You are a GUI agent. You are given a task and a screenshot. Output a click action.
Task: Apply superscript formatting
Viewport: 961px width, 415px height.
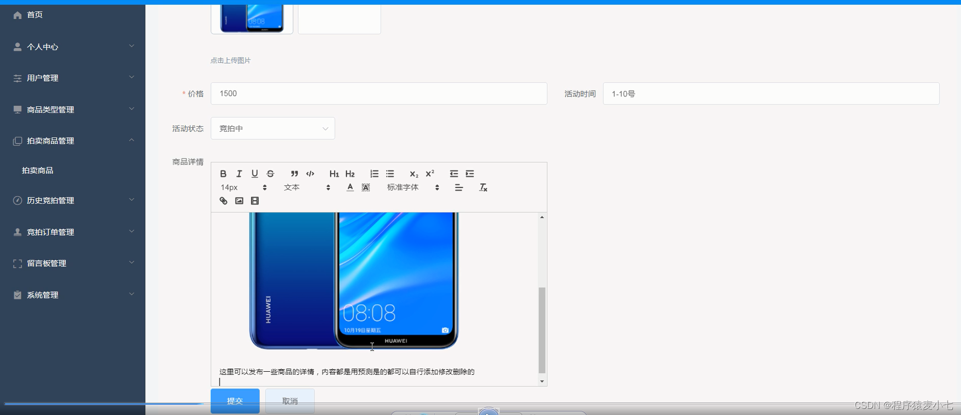(x=430, y=174)
